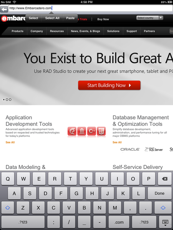Choose Select All in the edit popup

pos(52,18)
